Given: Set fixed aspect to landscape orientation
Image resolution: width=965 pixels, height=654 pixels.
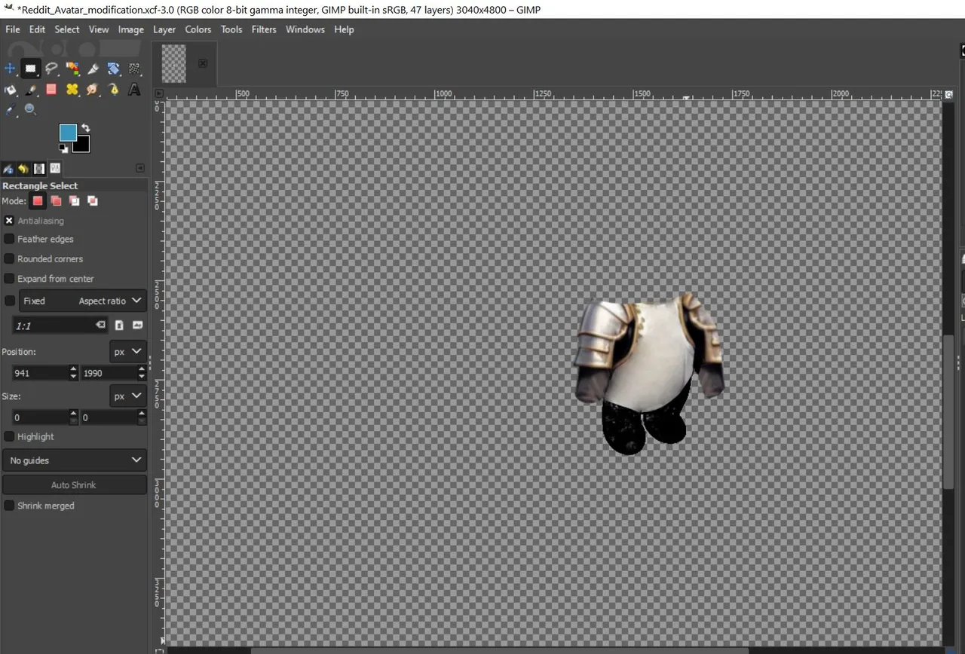Looking at the screenshot, I should tap(137, 325).
